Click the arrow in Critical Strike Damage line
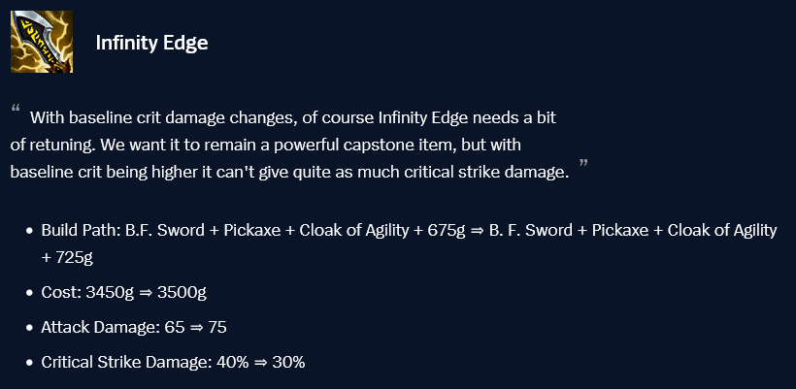 pos(259,363)
